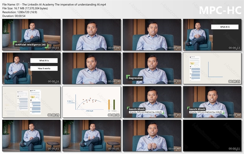This screenshot has height=154, width=244.
Task: Select the thumbnail at 00:00:38
Action: pyautogui.click(x=212, y=102)
